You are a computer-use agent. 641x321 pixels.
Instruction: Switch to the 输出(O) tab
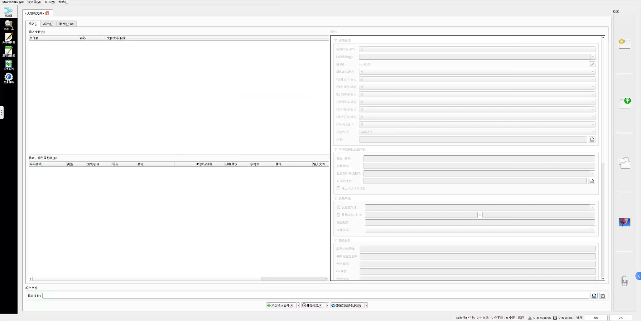48,24
